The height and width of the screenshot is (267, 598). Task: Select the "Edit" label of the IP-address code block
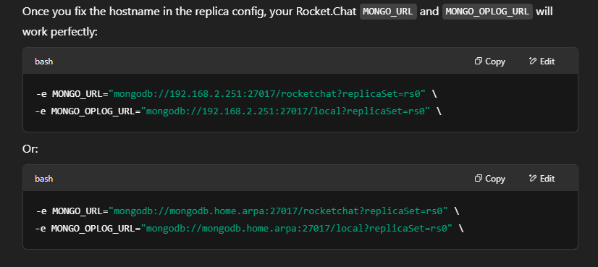[547, 62]
